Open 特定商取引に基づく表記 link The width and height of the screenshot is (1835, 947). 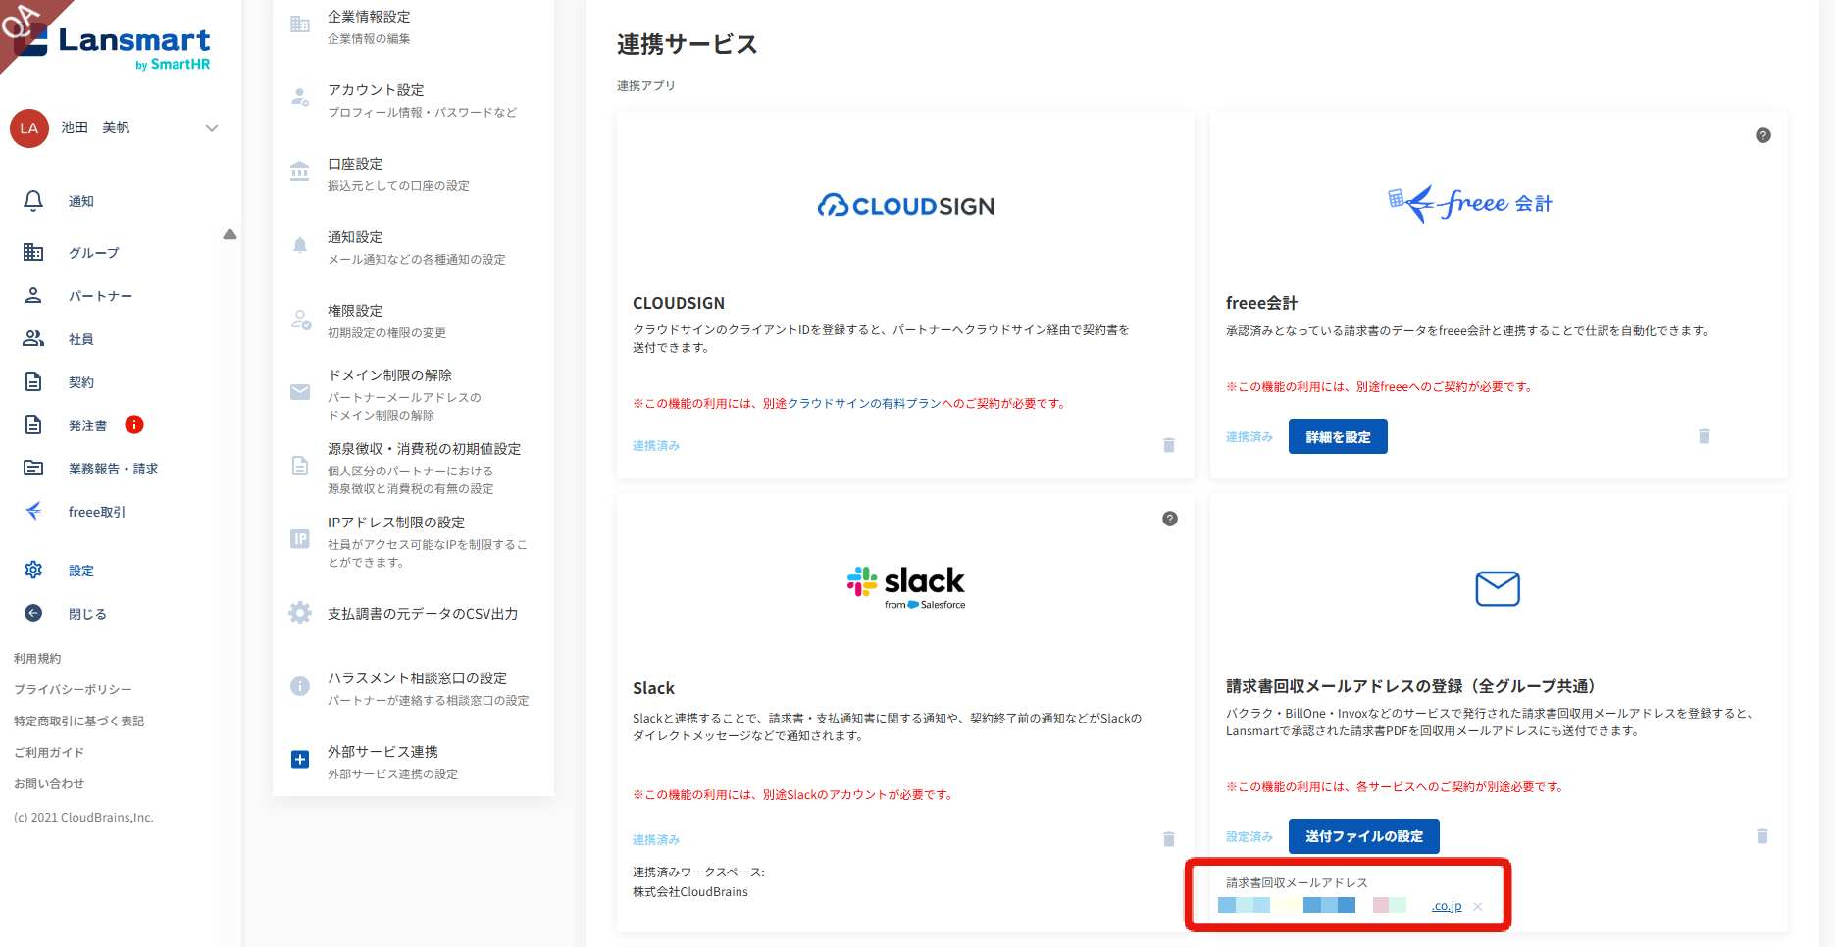78,722
